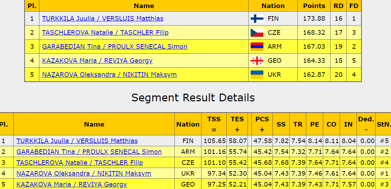Click the 173.88 points cell
The image size is (391, 189).
[314, 19]
